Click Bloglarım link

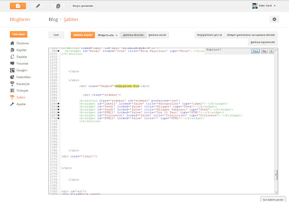tap(20, 19)
